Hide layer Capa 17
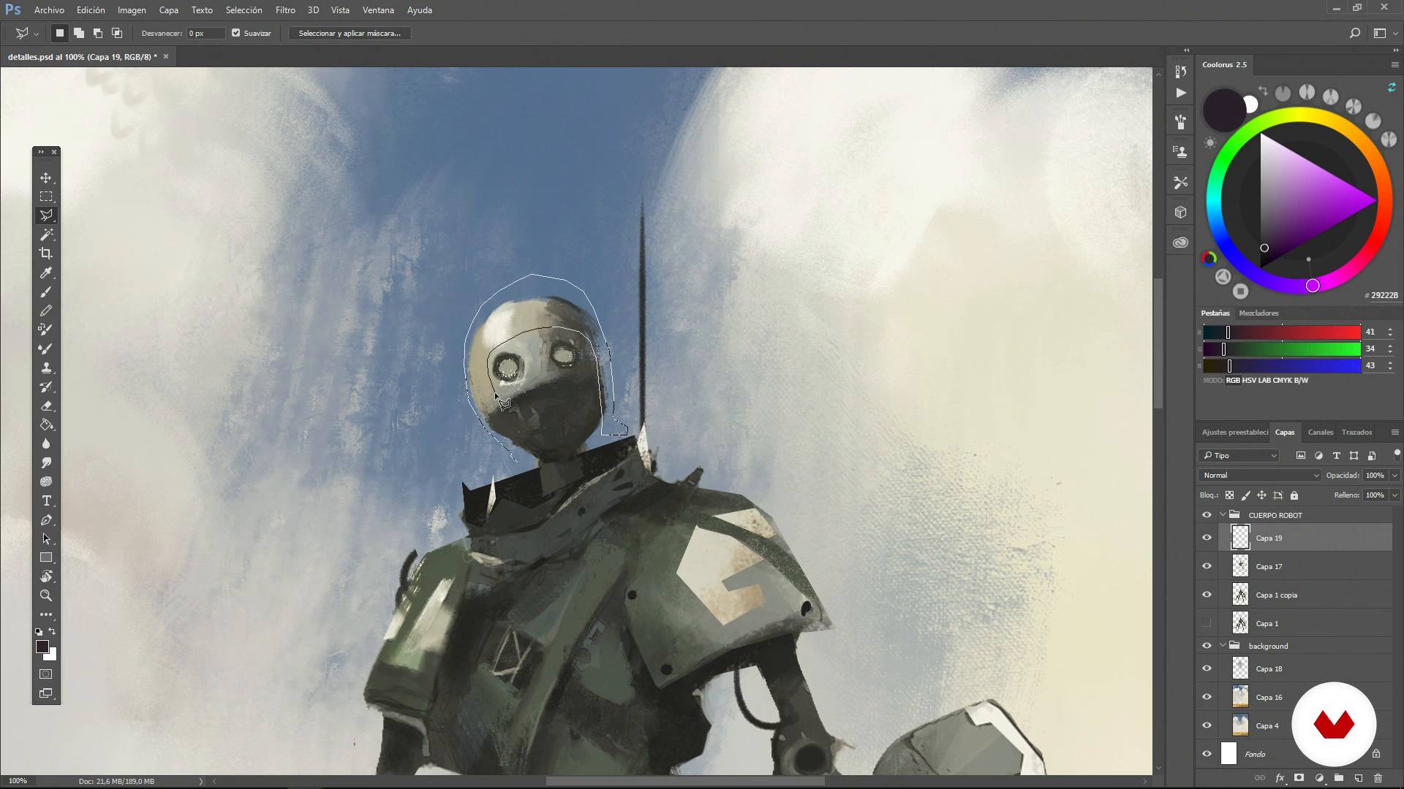The height and width of the screenshot is (789, 1404). pos(1207,566)
